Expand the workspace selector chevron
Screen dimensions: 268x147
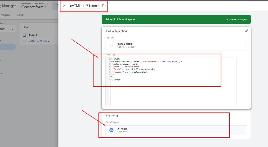pyautogui.click(x=13, y=29)
